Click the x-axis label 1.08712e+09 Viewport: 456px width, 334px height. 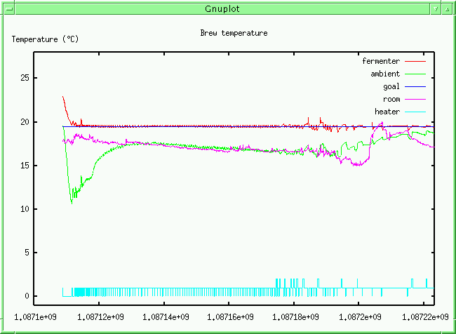pyautogui.click(x=99, y=316)
